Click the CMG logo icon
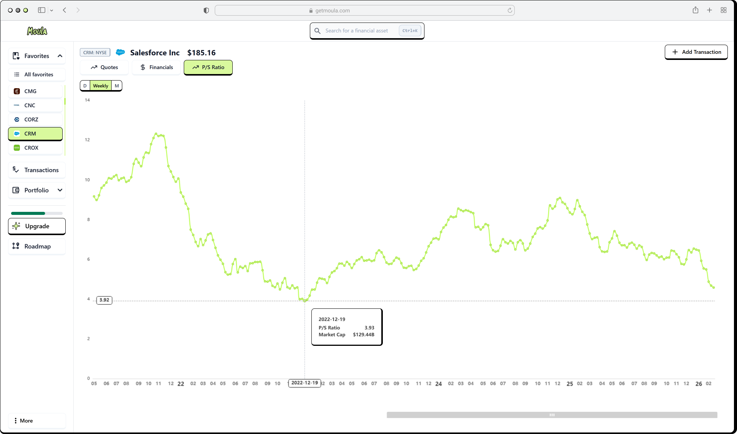This screenshot has height=434, width=737. click(17, 91)
